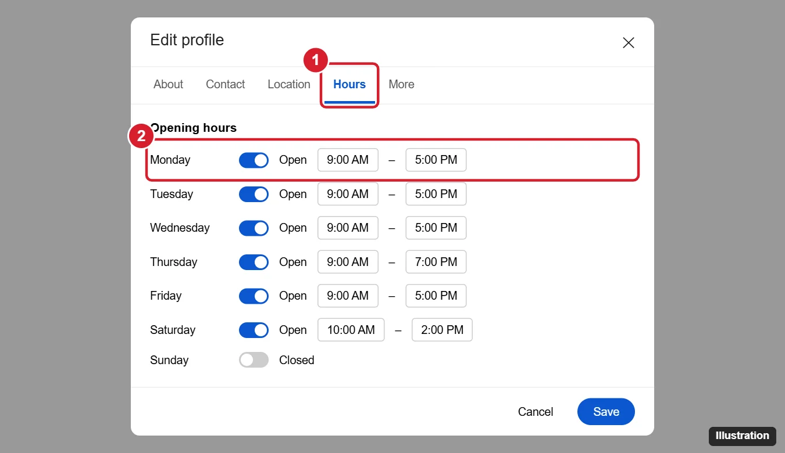Image resolution: width=785 pixels, height=453 pixels.
Task: Set Thursday opening time field
Action: click(348, 262)
